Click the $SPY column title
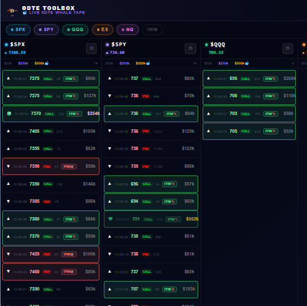This screenshot has width=307, height=306. coord(119,44)
